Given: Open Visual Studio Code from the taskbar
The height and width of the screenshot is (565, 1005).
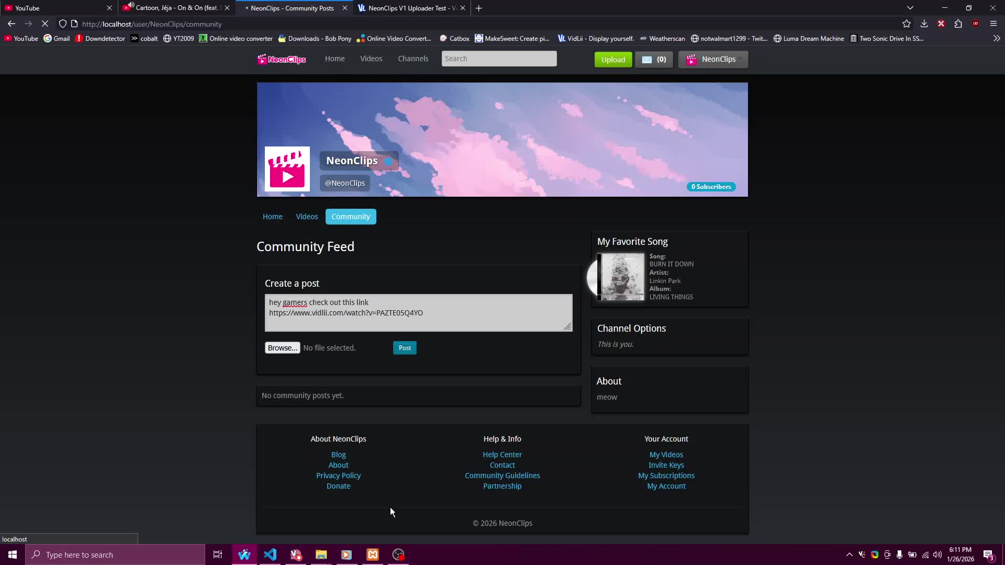Looking at the screenshot, I should click(270, 555).
